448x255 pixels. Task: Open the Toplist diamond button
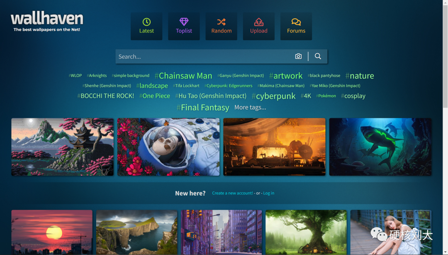184,26
